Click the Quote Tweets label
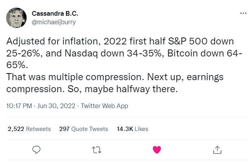This screenshot has height=163, width=252. click(x=89, y=129)
